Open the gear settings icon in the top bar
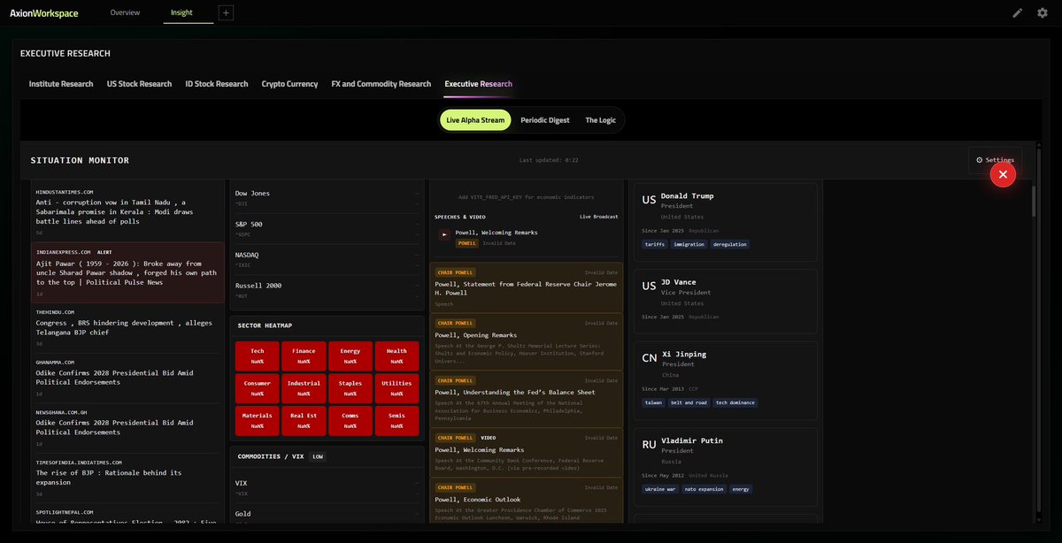The image size is (1062, 543). 1042,13
